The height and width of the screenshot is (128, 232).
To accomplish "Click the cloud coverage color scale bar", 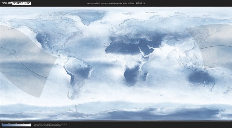I will 16,125.
